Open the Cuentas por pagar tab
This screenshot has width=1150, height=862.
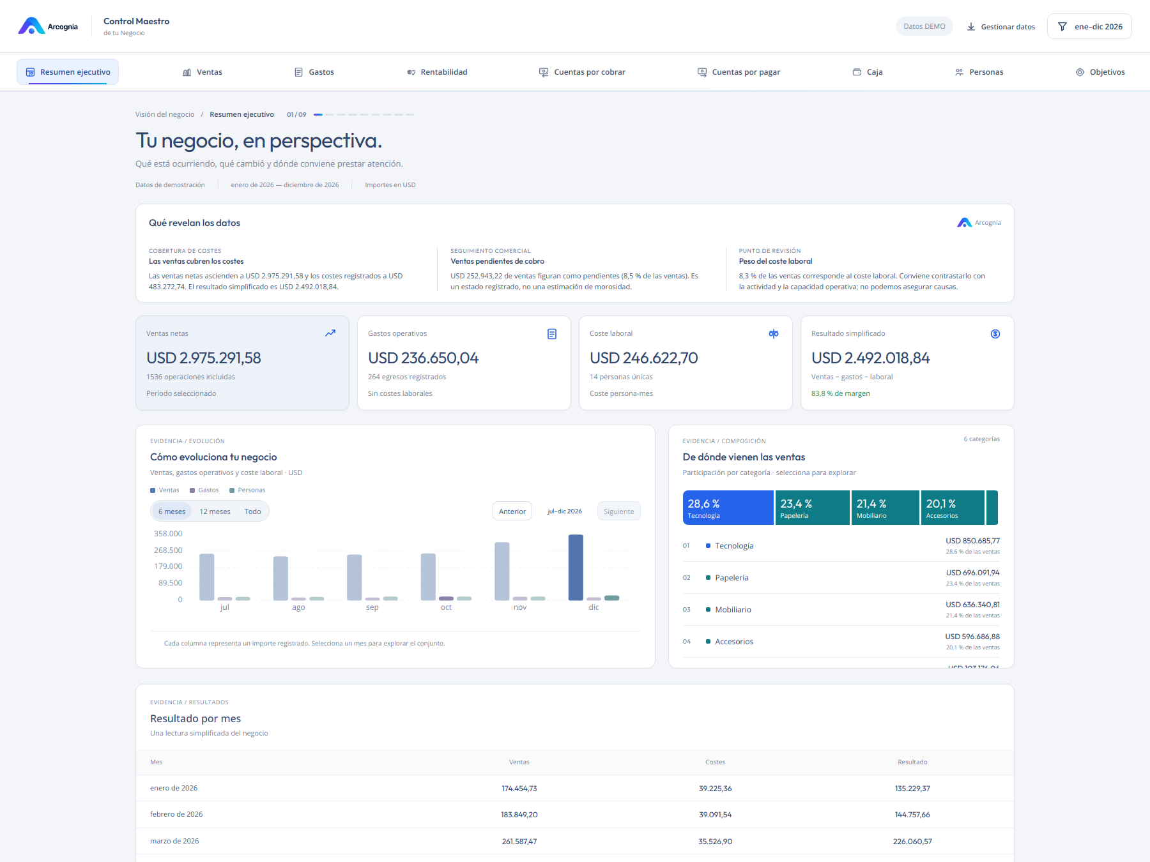pyautogui.click(x=739, y=72)
